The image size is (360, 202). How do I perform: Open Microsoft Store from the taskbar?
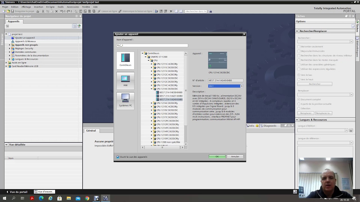(x=60, y=198)
